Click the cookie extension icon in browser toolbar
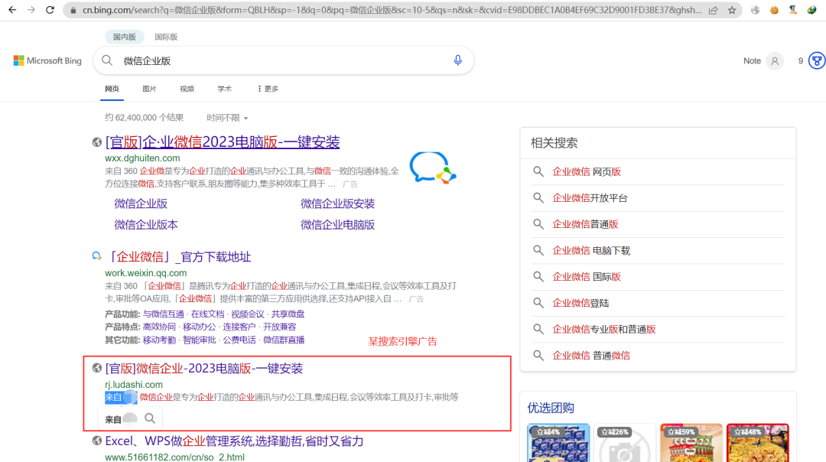826x462 pixels. (x=774, y=10)
